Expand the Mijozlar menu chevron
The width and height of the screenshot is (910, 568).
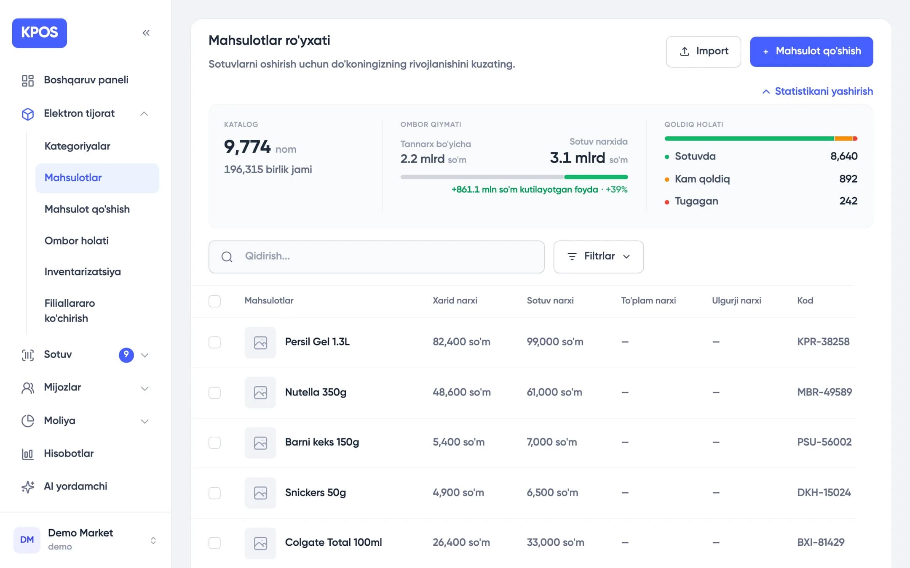click(x=145, y=388)
